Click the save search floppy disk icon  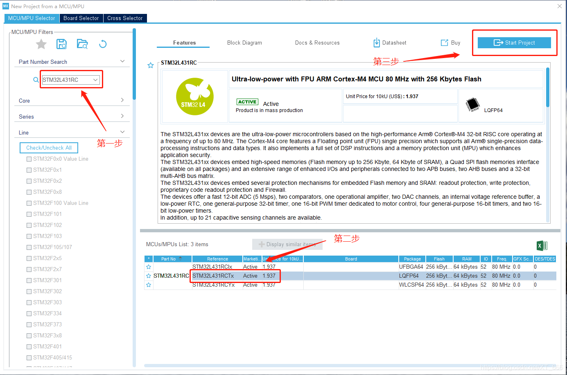pyautogui.click(x=62, y=44)
